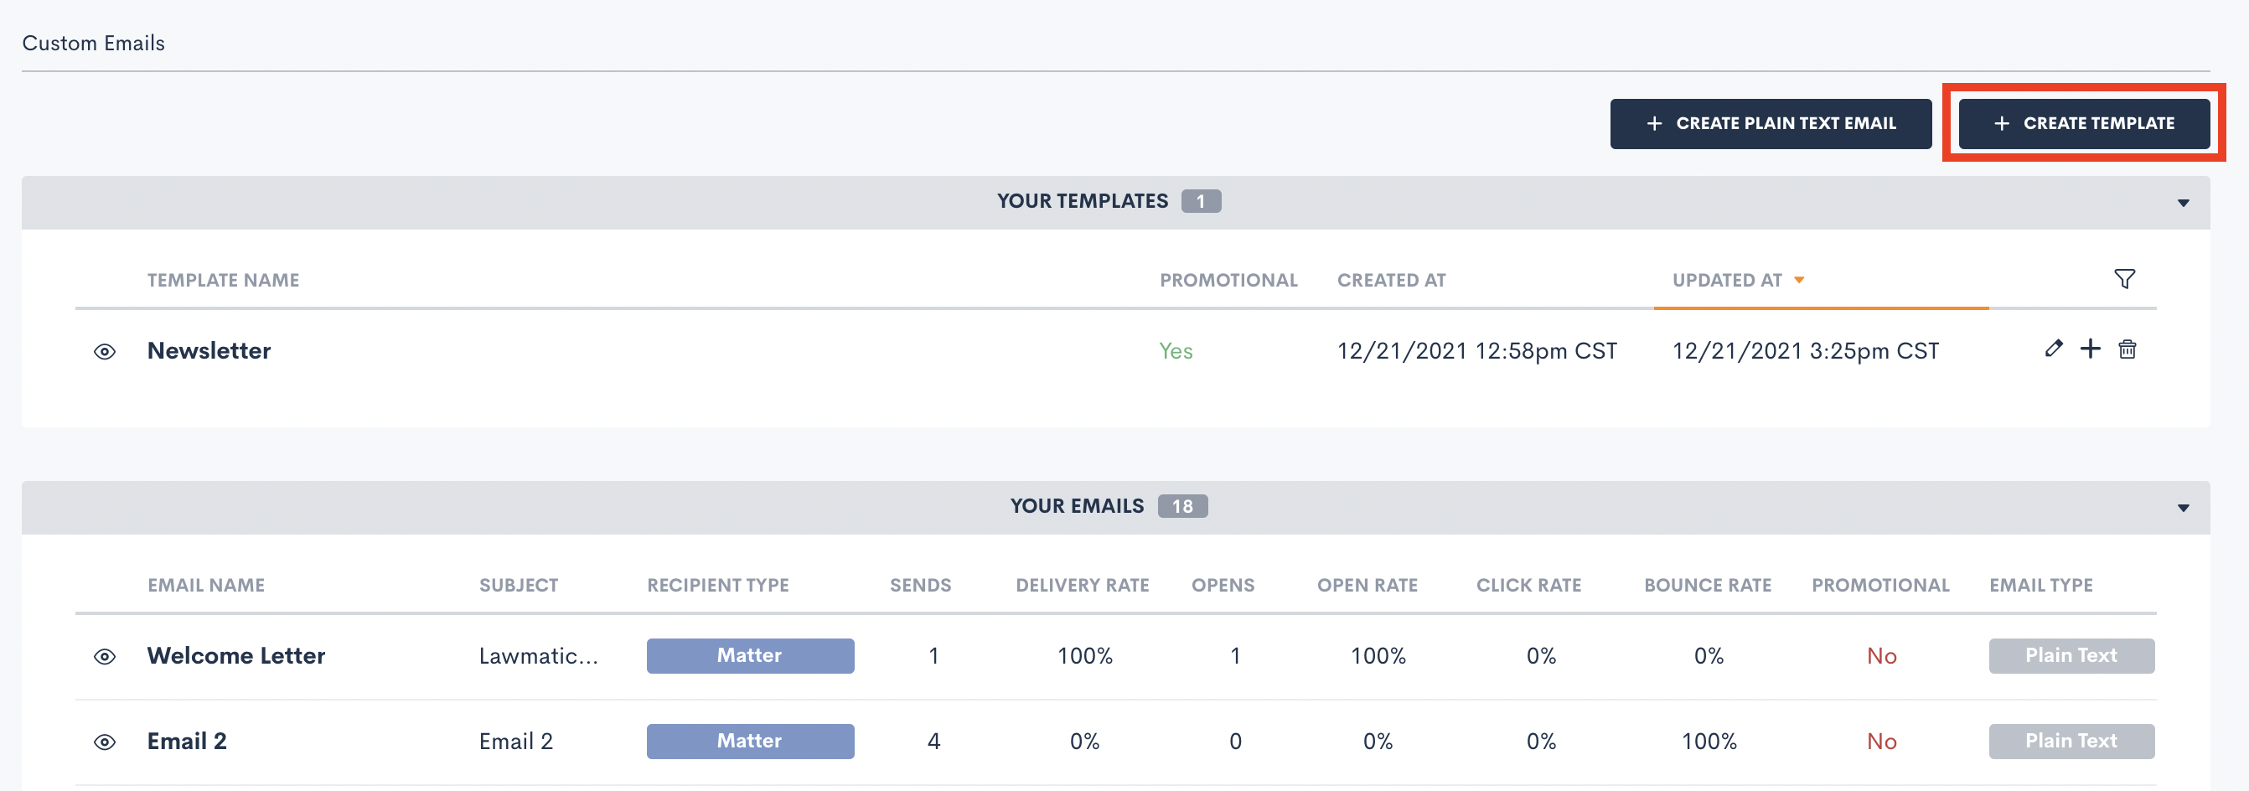This screenshot has width=2249, height=791.
Task: Click Yes under the Promotional column
Action: click(x=1176, y=350)
